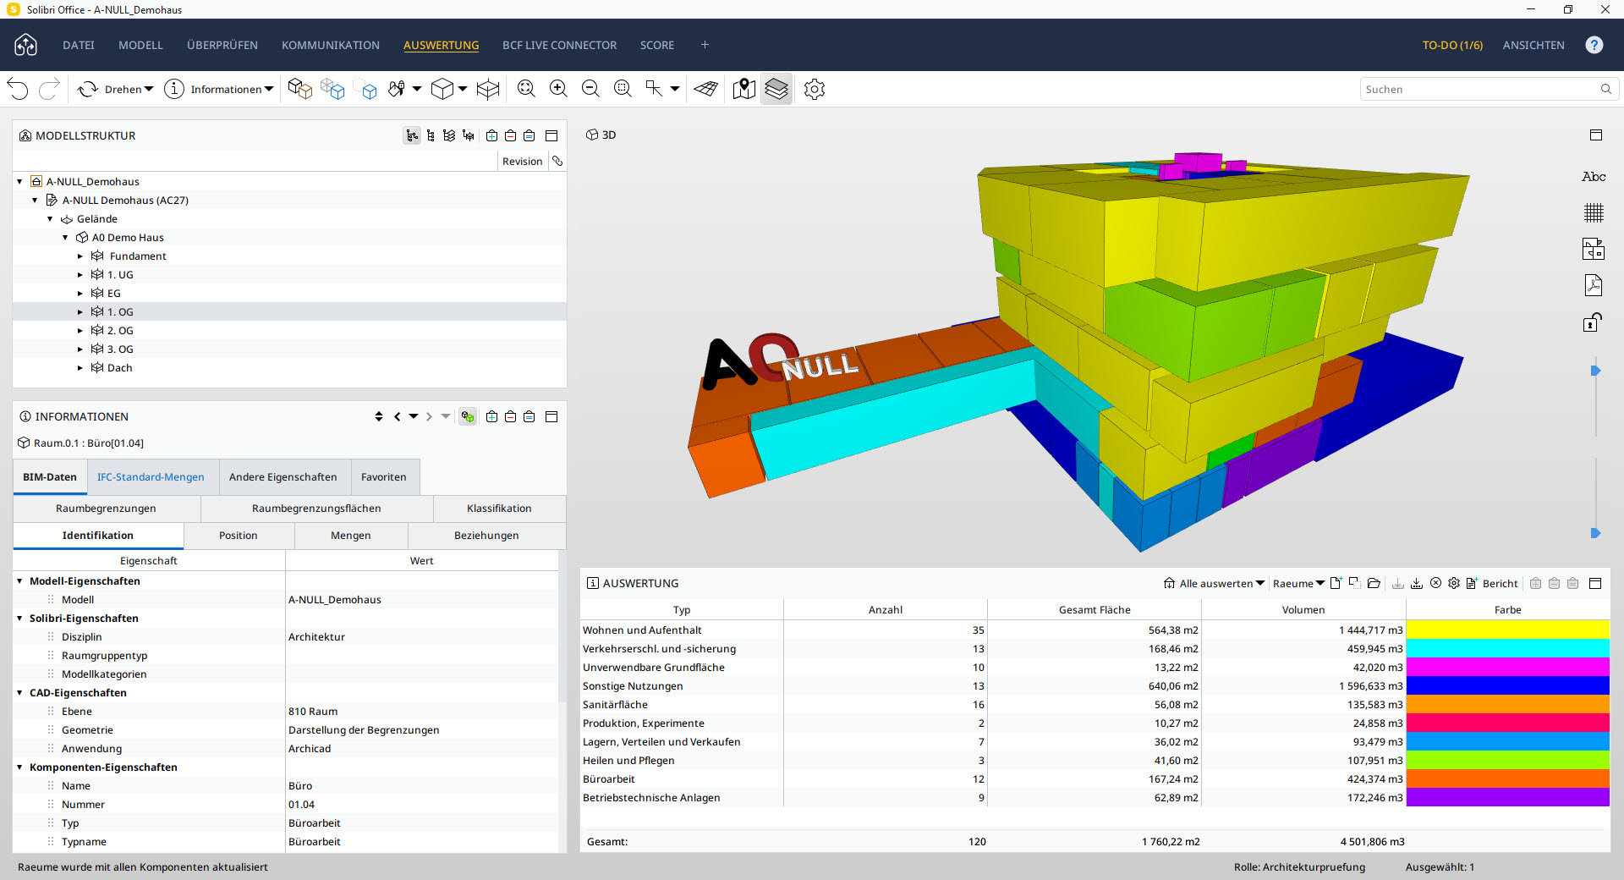
Task: Click the help question mark icon
Action: (1594, 45)
